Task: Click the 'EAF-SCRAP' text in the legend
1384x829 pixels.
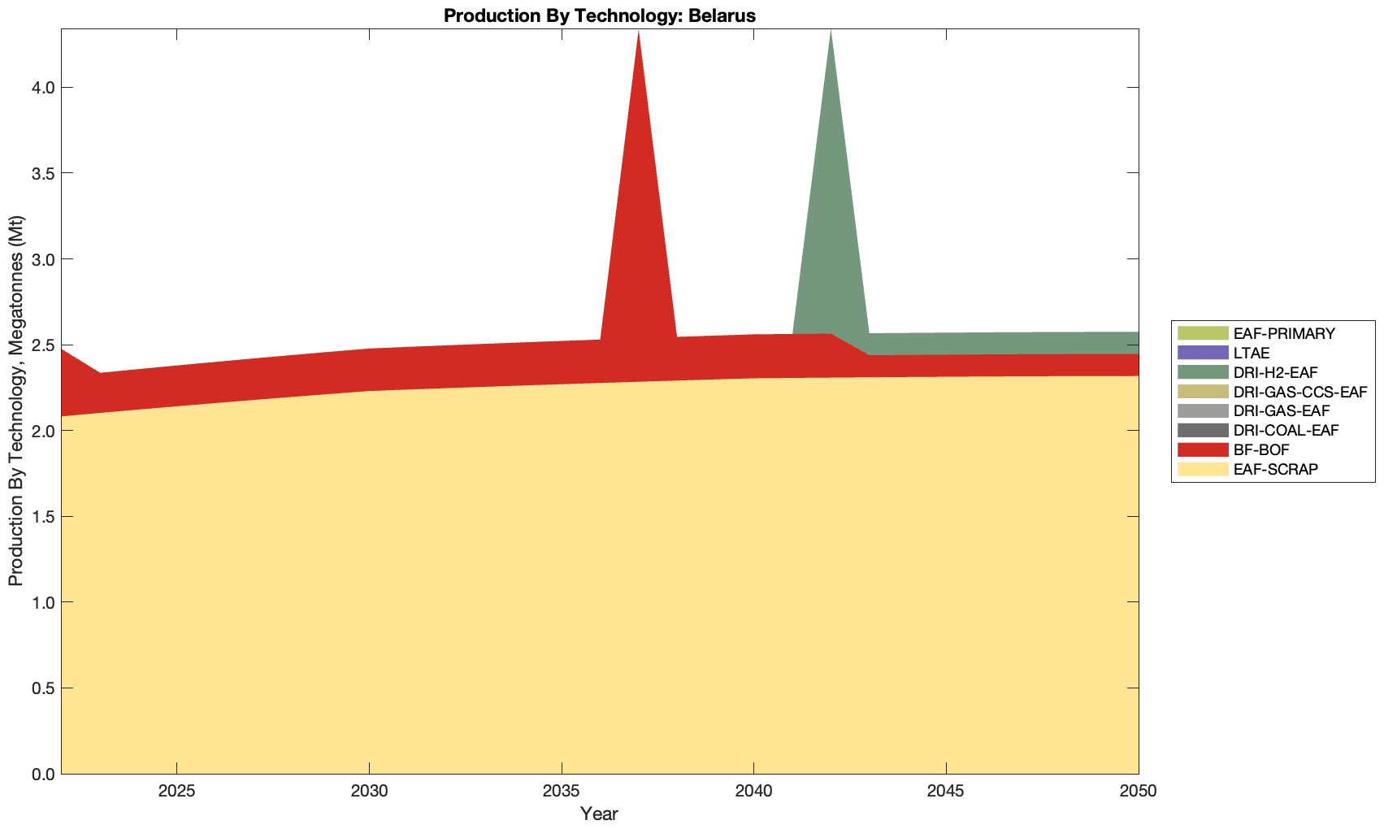Action: pyautogui.click(x=1275, y=469)
